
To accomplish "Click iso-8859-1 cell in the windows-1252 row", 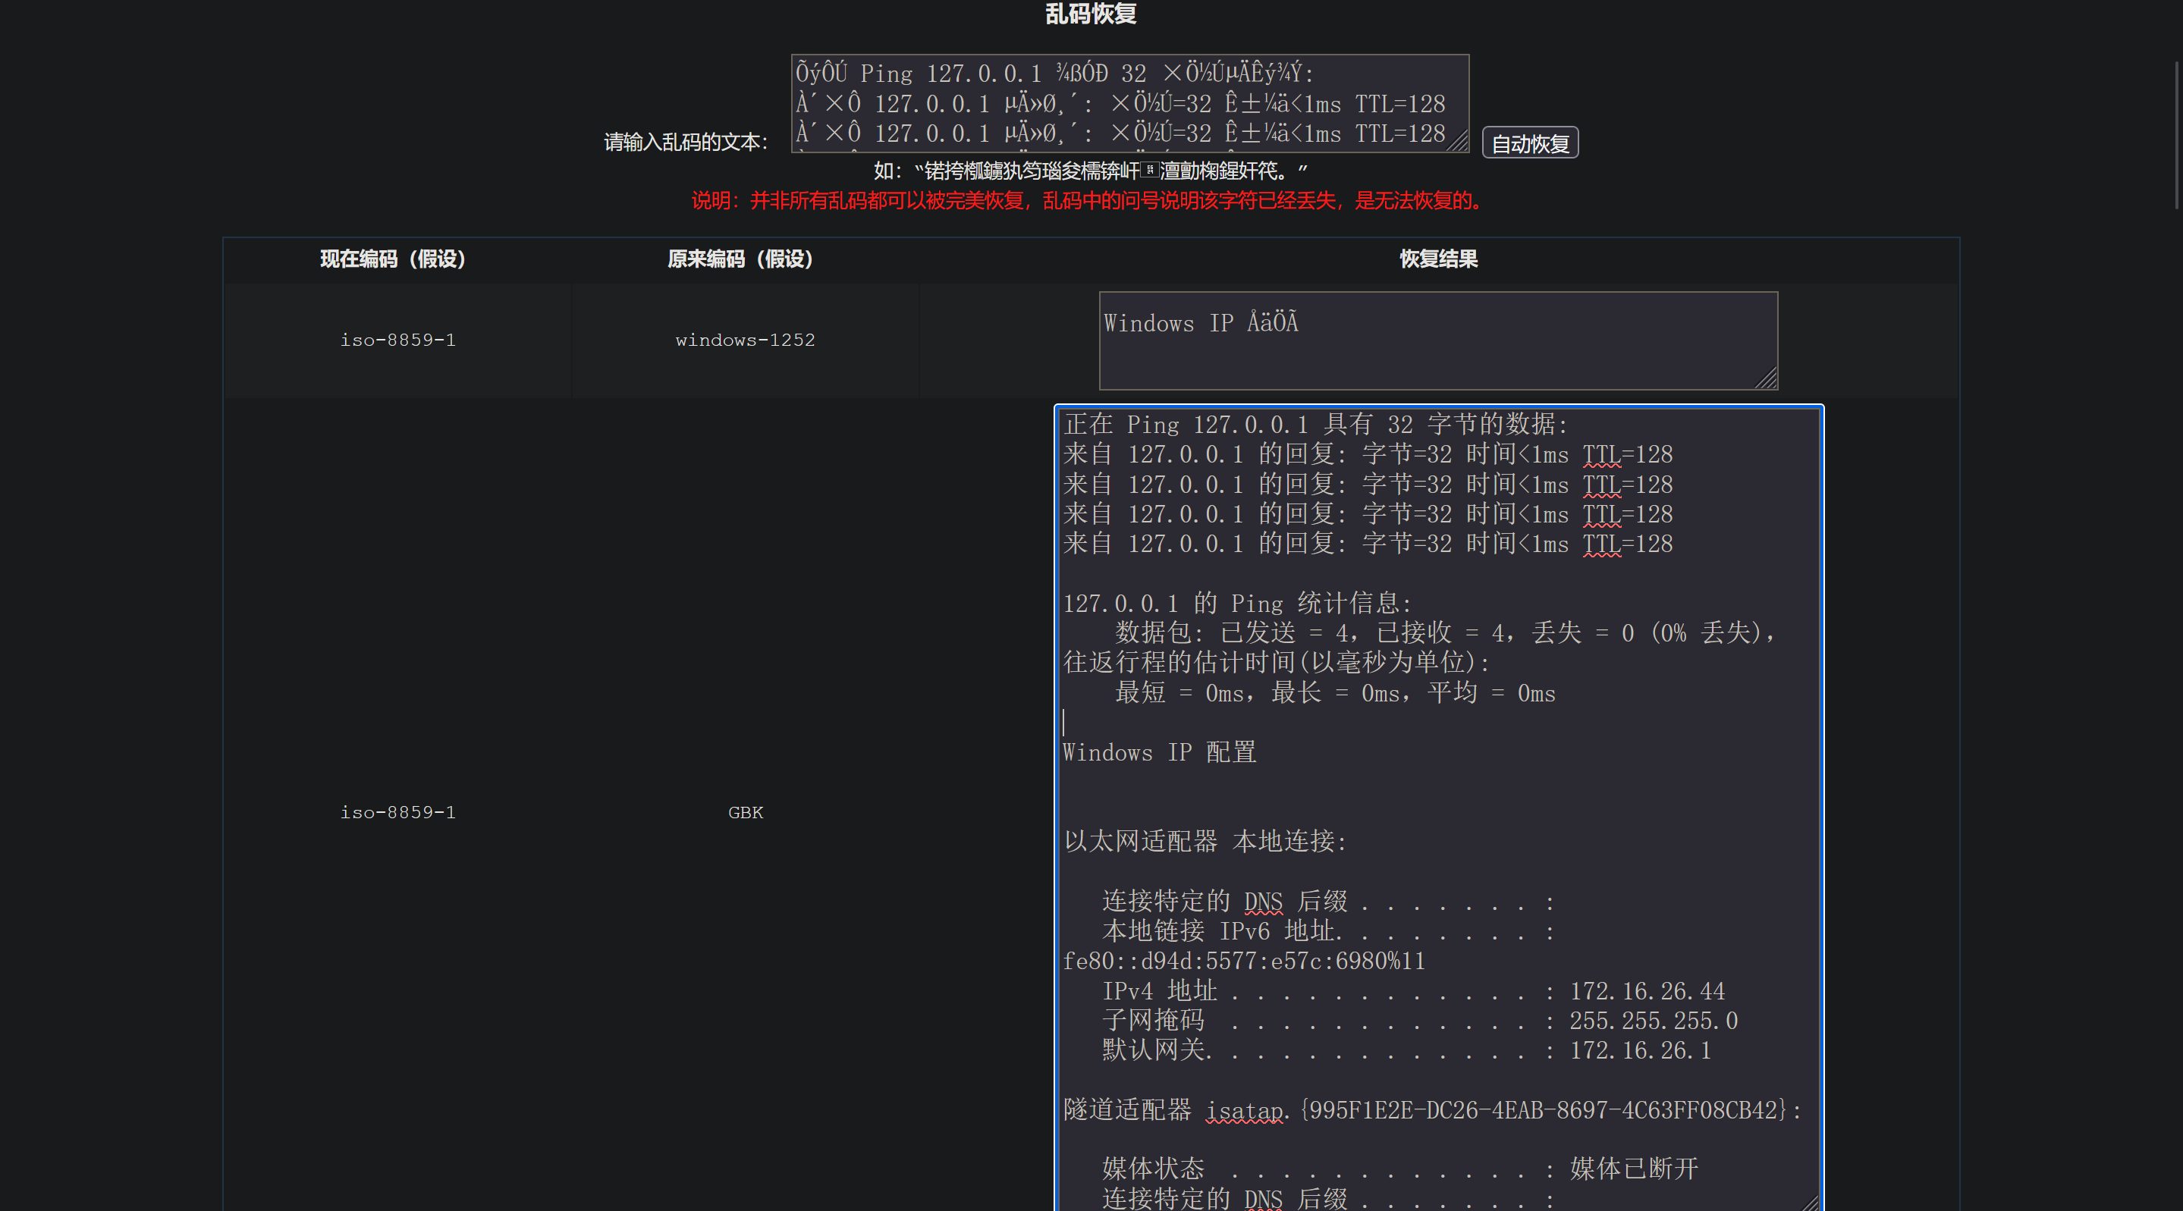I will click(x=397, y=340).
